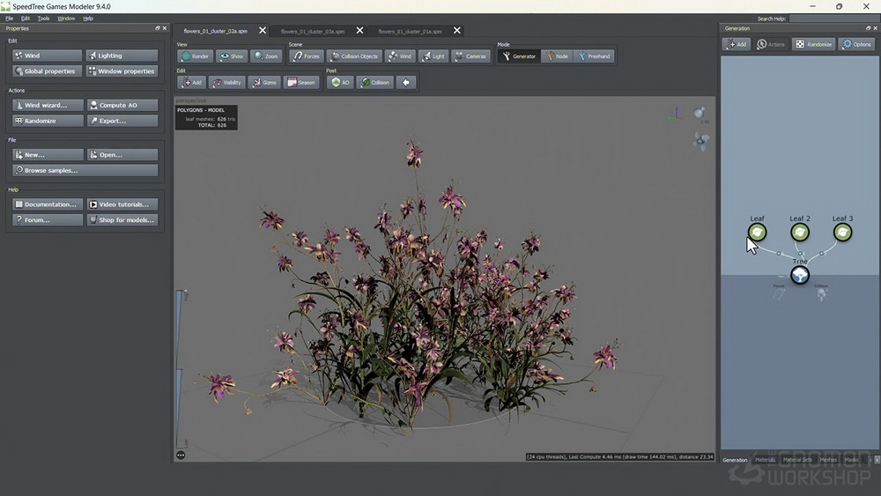The height and width of the screenshot is (496, 881).
Task: Select the Leaf 3 generator node
Action: [x=842, y=232]
